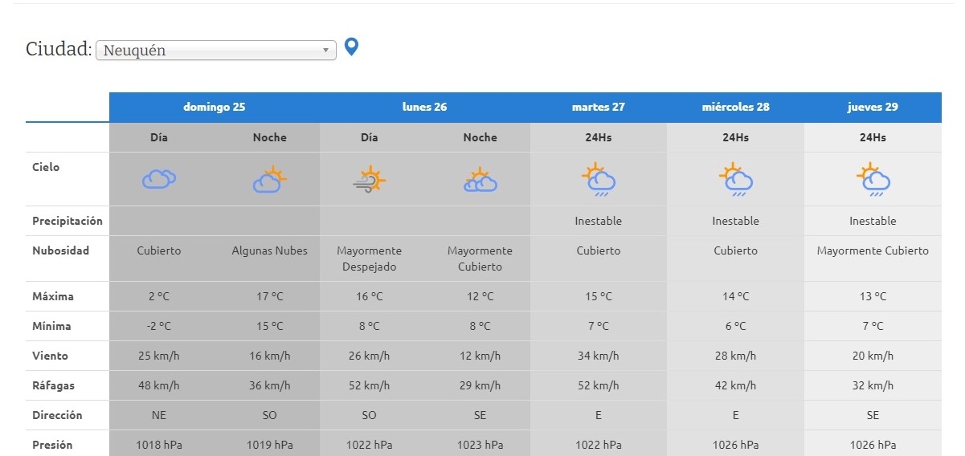Select the miércoles 28 column header
The height and width of the screenshot is (456, 965).
[x=735, y=107]
